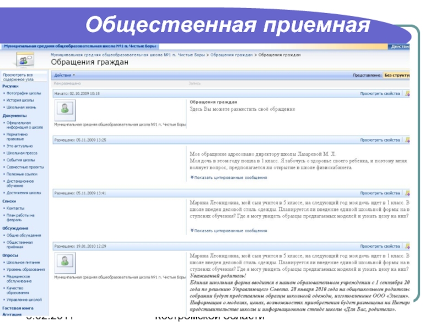
Task: Open the Медицинское обслуживание survey
Action: [x=19, y=279]
